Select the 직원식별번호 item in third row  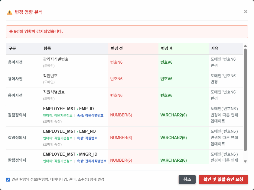click(x=54, y=92)
